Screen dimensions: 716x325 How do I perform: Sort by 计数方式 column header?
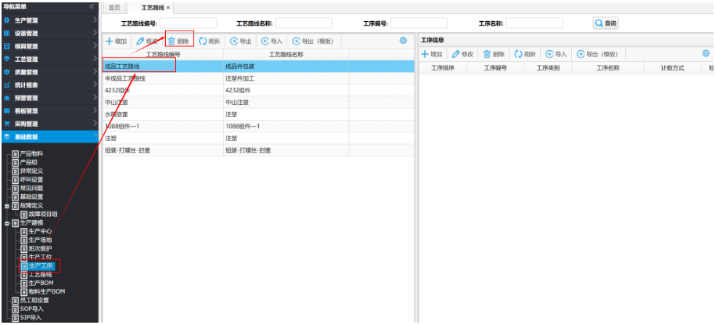pos(672,68)
